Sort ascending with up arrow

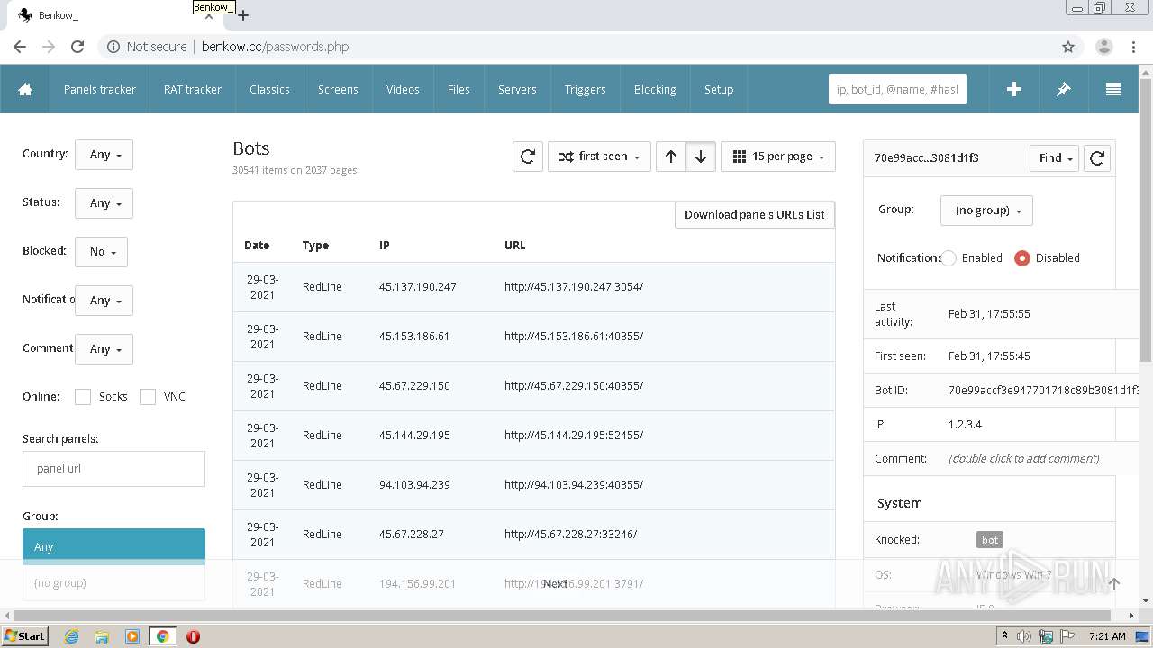[671, 157]
